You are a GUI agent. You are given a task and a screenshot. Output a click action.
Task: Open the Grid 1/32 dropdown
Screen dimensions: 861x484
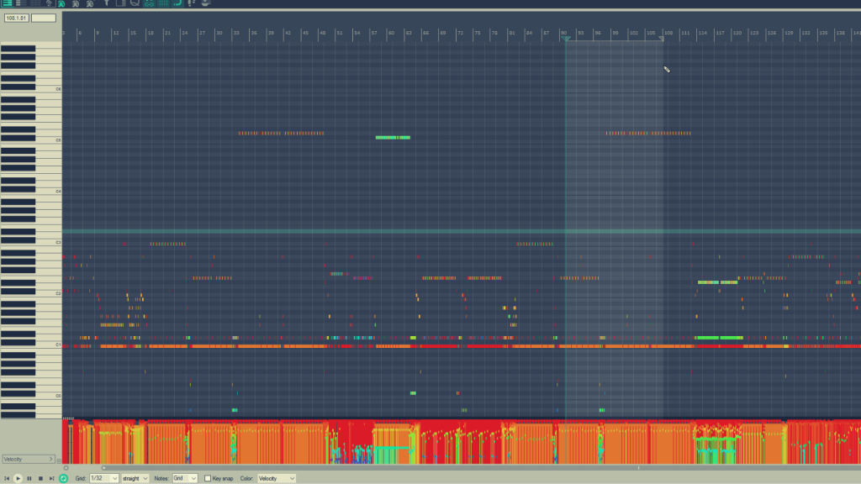click(103, 478)
